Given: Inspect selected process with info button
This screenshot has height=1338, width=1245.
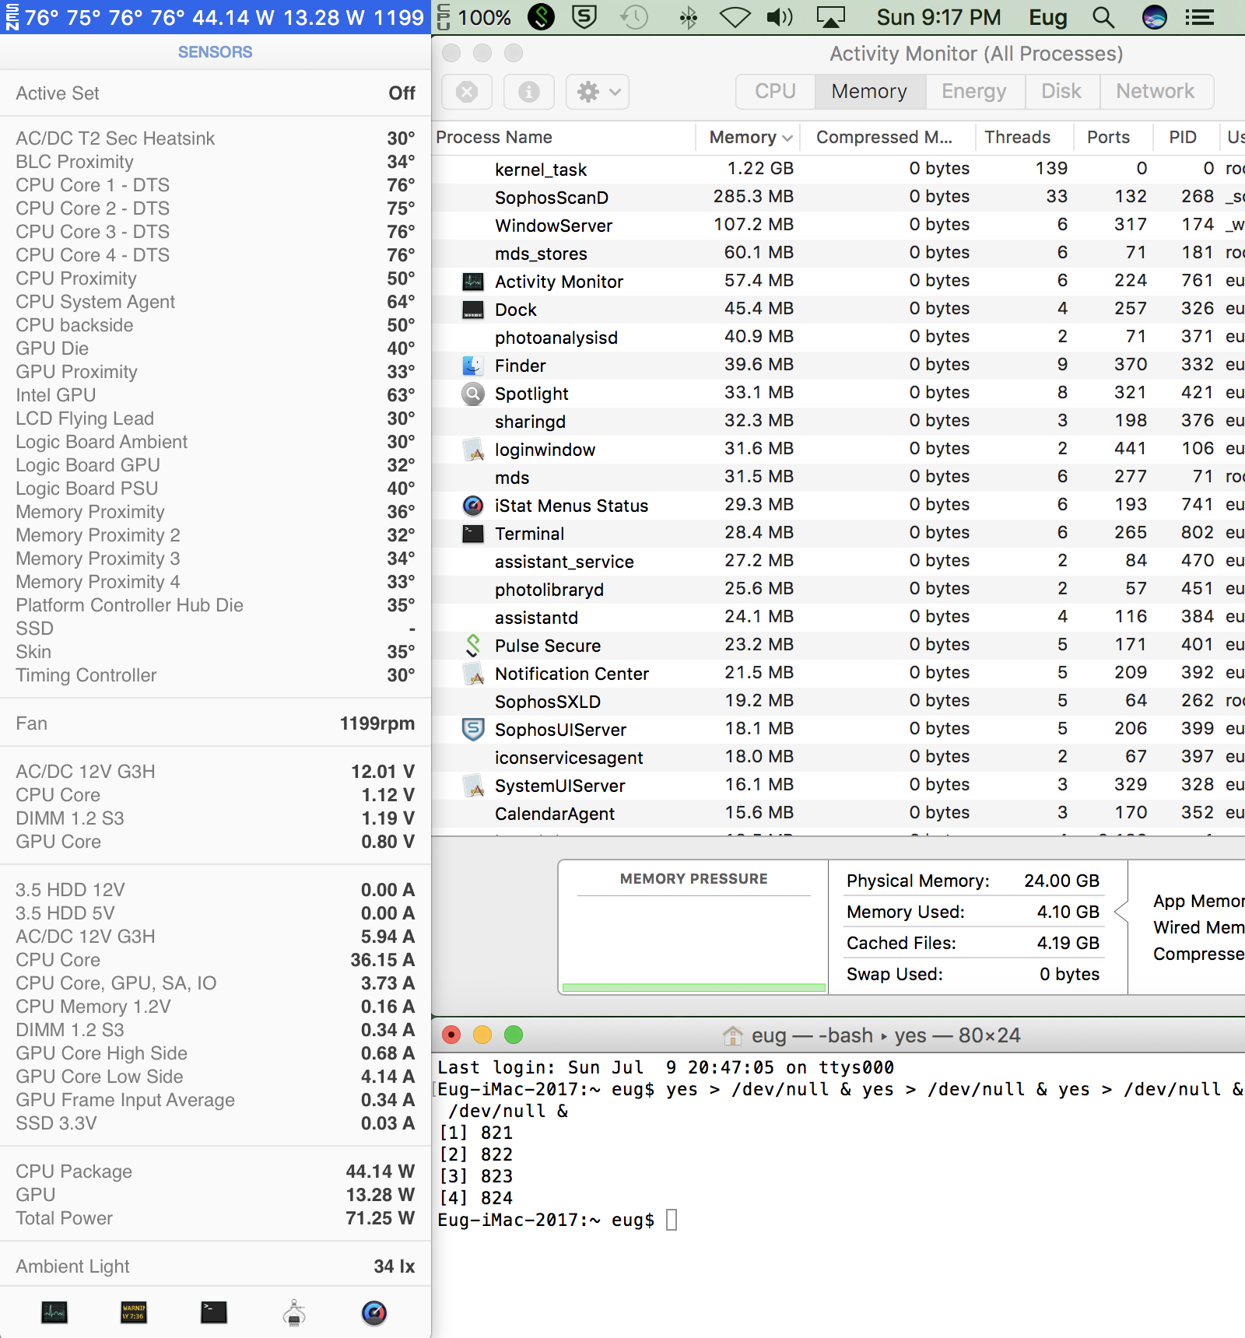Looking at the screenshot, I should [529, 93].
